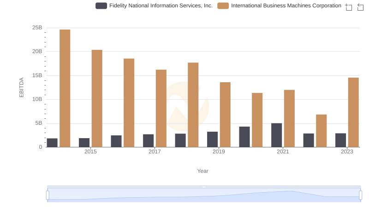Click the tallest IBM bar for 2014

[65, 88]
